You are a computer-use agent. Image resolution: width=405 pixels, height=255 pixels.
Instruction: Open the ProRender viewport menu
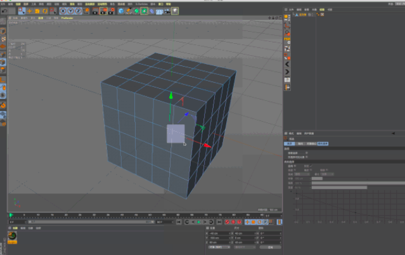(x=67, y=18)
